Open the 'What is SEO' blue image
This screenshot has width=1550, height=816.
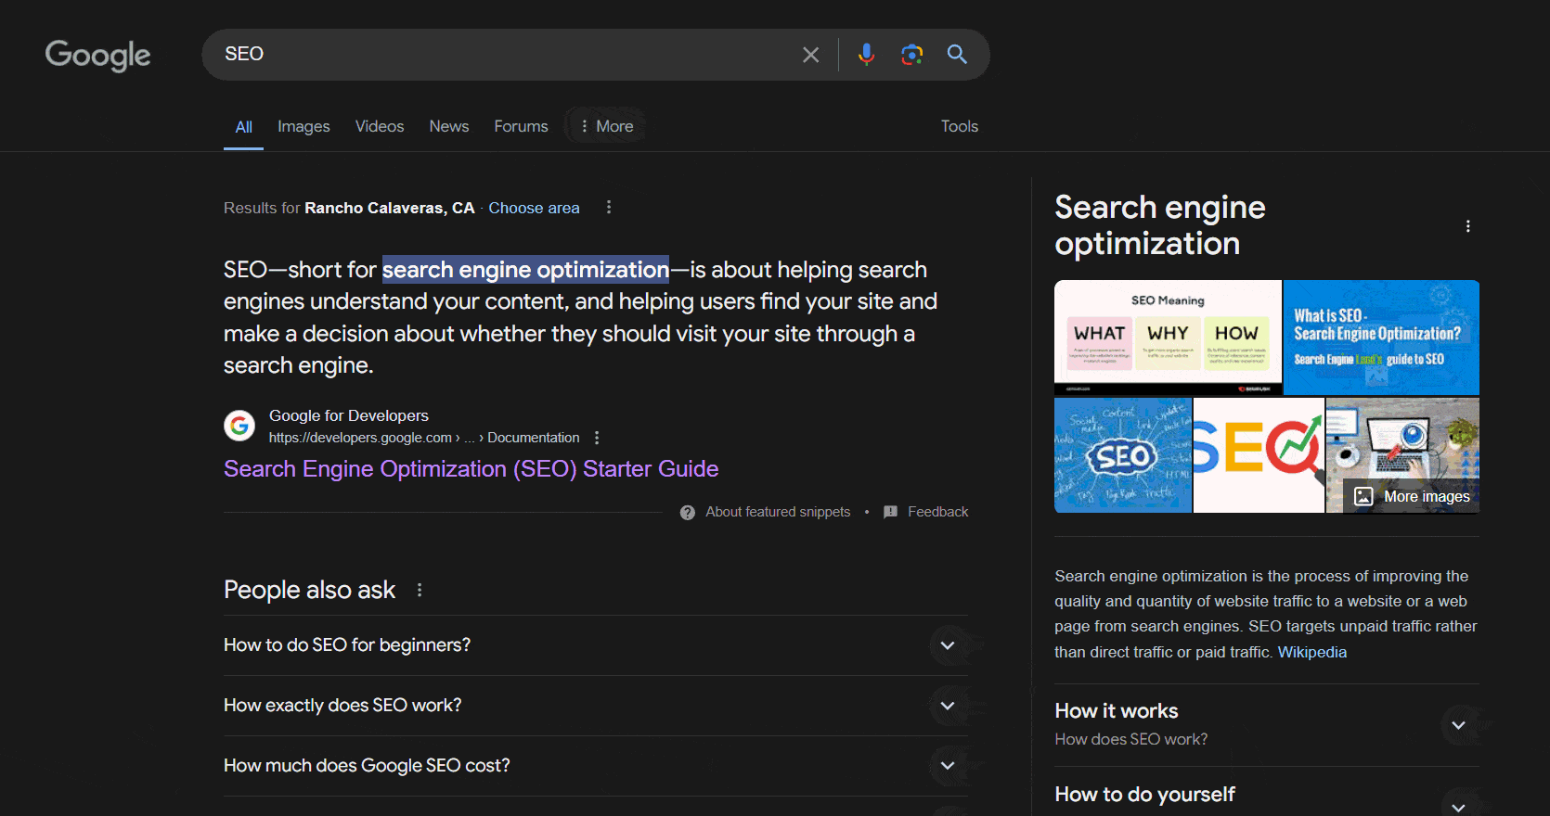[x=1381, y=338]
